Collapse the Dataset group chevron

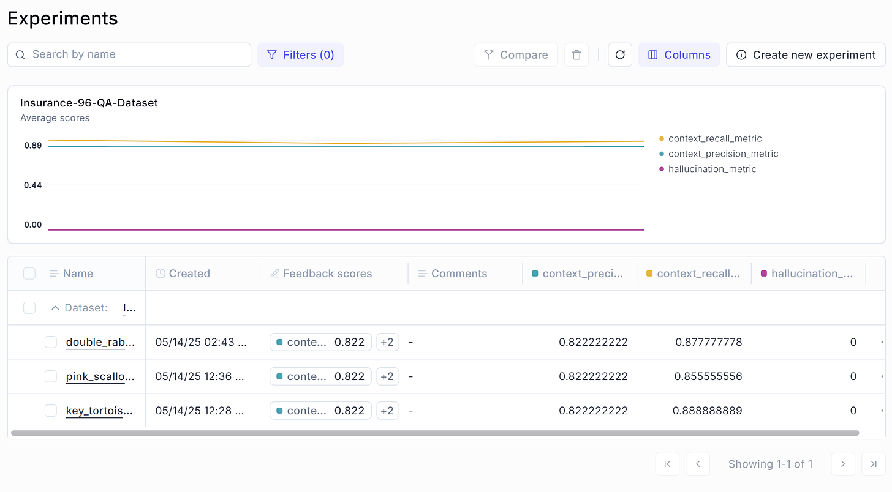pos(55,308)
